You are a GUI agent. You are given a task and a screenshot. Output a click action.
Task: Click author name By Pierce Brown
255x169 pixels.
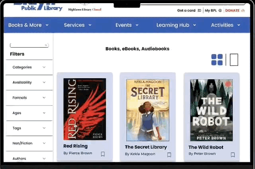[x=78, y=153]
